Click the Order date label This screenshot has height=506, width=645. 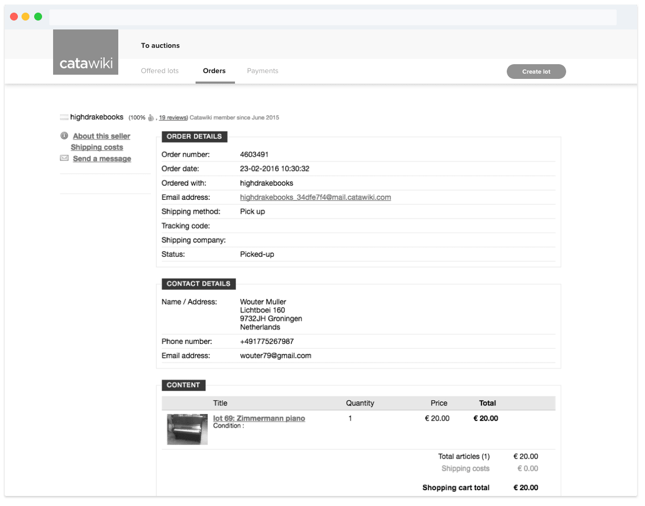pos(180,169)
